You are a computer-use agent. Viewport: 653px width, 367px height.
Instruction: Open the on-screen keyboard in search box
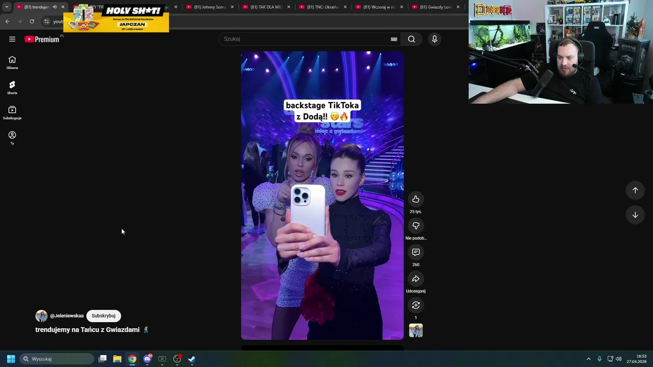coord(394,39)
